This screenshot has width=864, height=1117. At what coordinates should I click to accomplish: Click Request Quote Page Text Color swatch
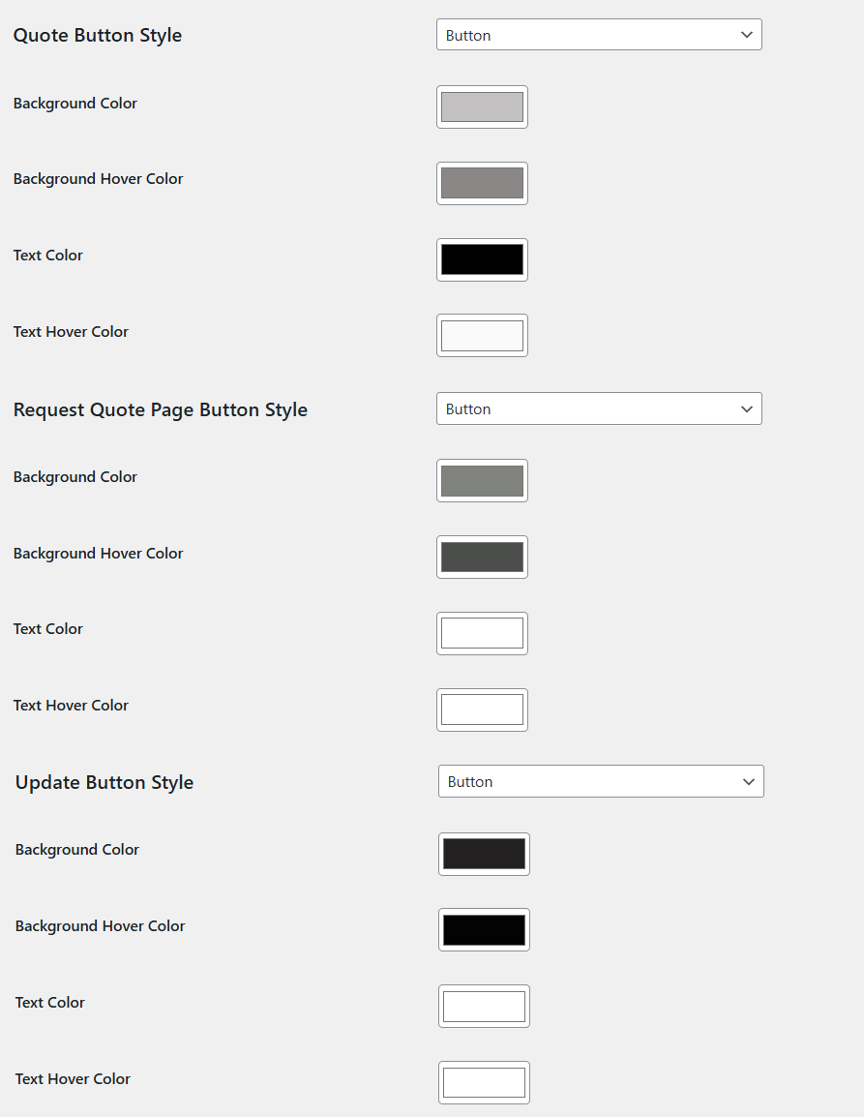coord(482,633)
